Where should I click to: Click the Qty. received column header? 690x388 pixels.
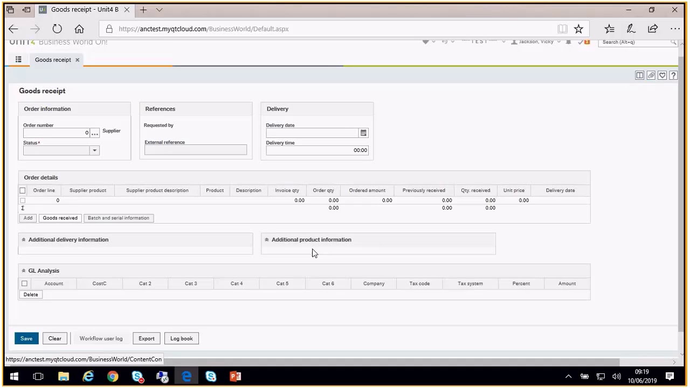(x=475, y=190)
